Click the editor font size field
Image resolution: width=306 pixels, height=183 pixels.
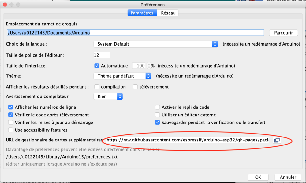coord(102,55)
